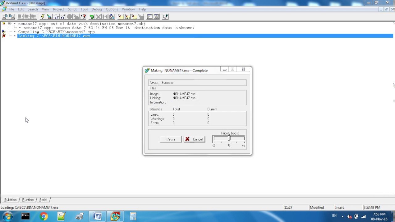This screenshot has height=222, width=395.
Task: Open the View menu
Action: 45,9
